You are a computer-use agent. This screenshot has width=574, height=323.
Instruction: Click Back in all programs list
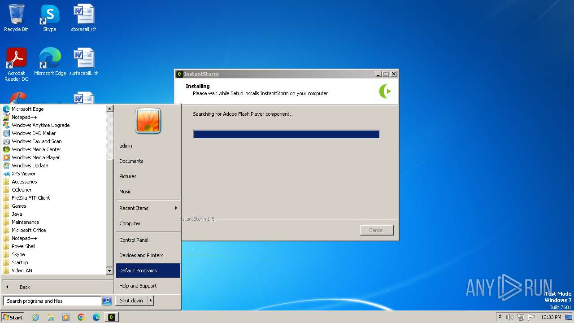57,287
